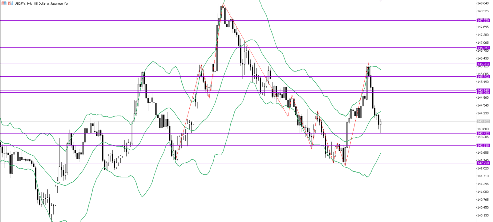Click the 148.640 price scale value
Viewport: 493px width, 222px height.
(x=483, y=3)
